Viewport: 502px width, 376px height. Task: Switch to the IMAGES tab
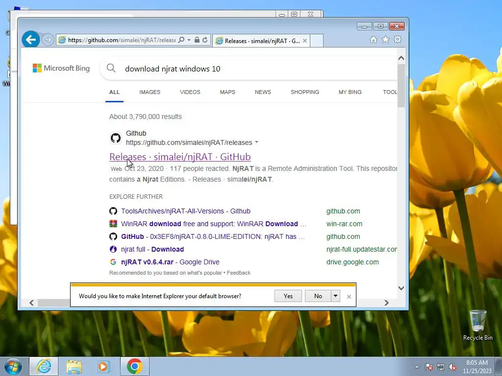point(150,92)
